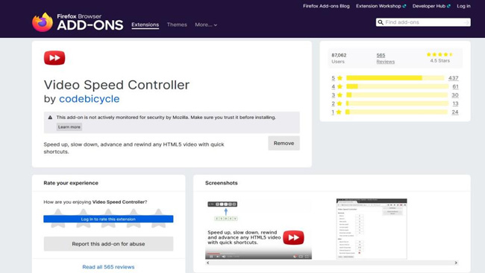Click the search magnifier icon

point(381,22)
